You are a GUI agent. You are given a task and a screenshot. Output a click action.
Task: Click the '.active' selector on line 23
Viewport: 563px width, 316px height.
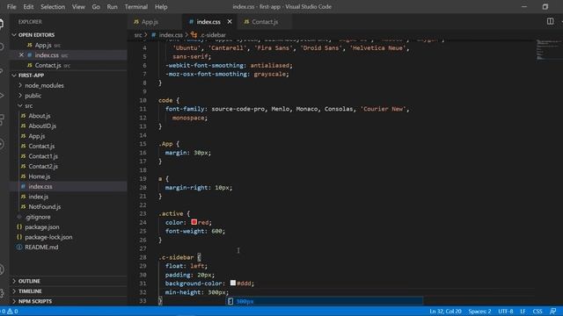(x=171, y=213)
